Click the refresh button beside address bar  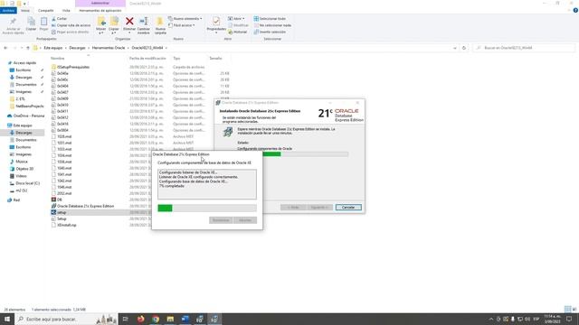(464, 48)
